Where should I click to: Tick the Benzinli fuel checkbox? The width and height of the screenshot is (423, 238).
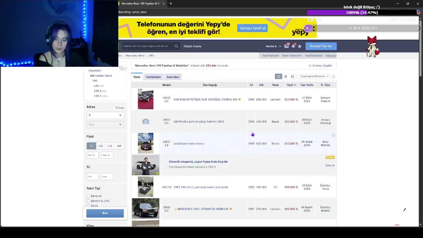pyautogui.click(x=88, y=196)
